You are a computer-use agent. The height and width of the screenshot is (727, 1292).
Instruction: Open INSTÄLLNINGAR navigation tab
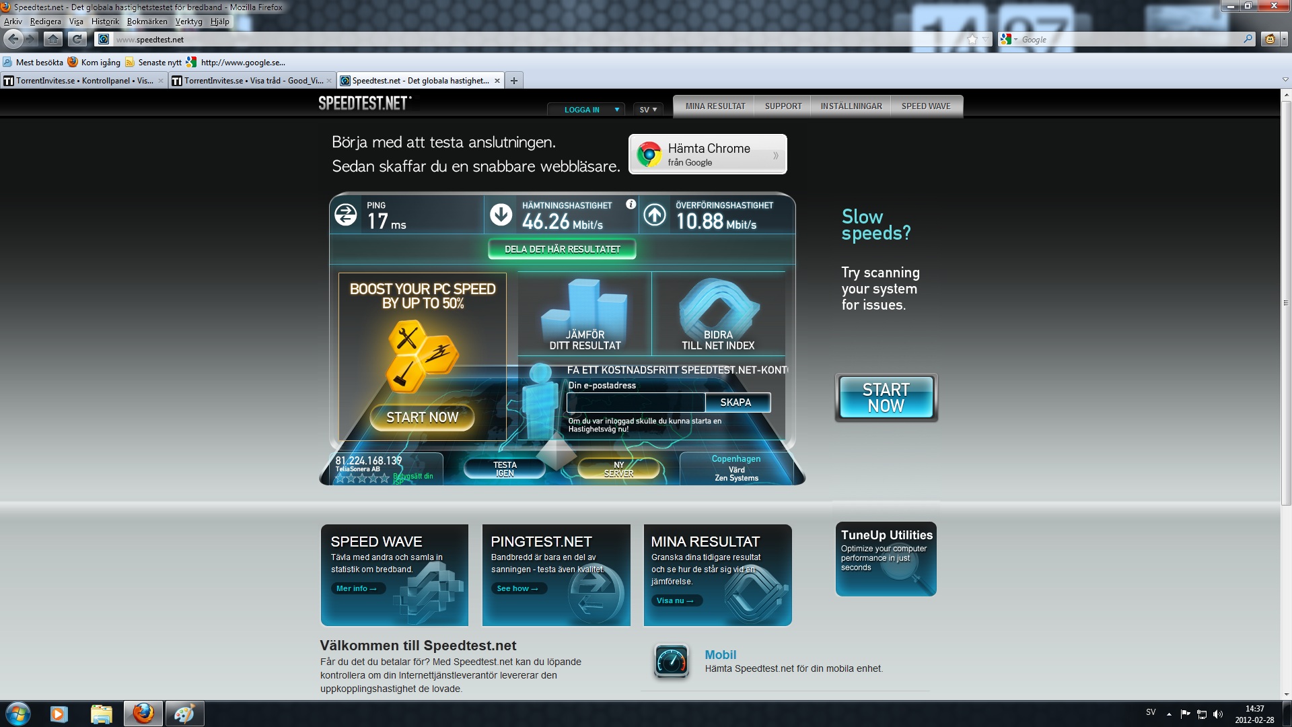click(851, 106)
